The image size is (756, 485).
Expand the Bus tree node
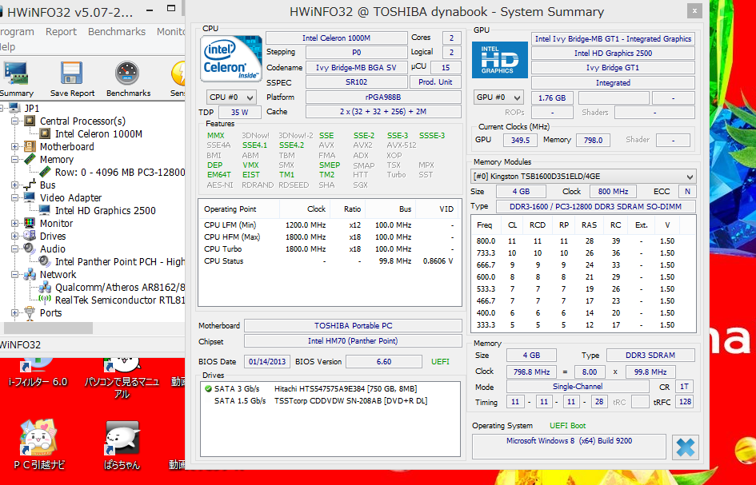pos(14,185)
